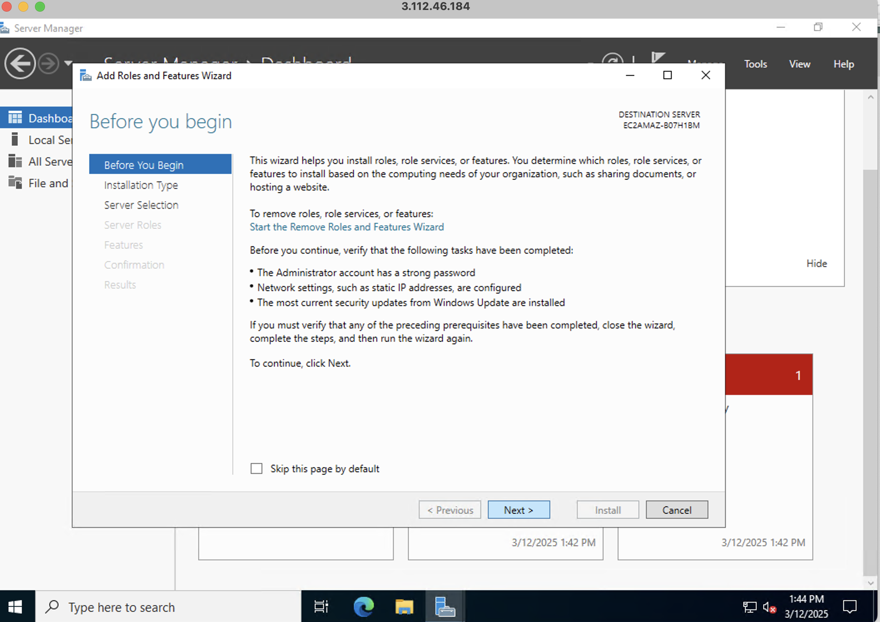The image size is (880, 622).
Task: Check Skip this page by default
Action: (x=256, y=469)
